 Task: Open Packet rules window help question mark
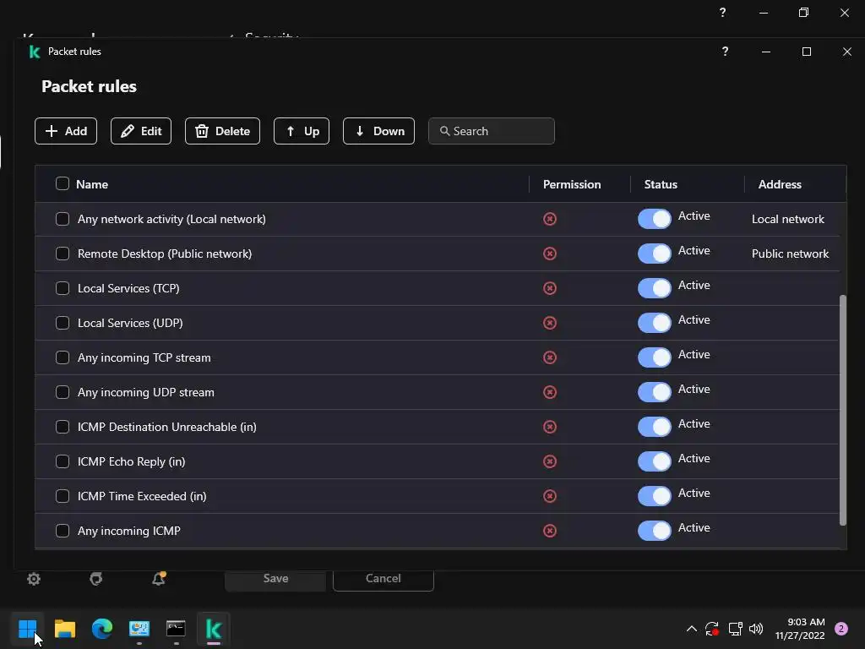pyautogui.click(x=725, y=52)
